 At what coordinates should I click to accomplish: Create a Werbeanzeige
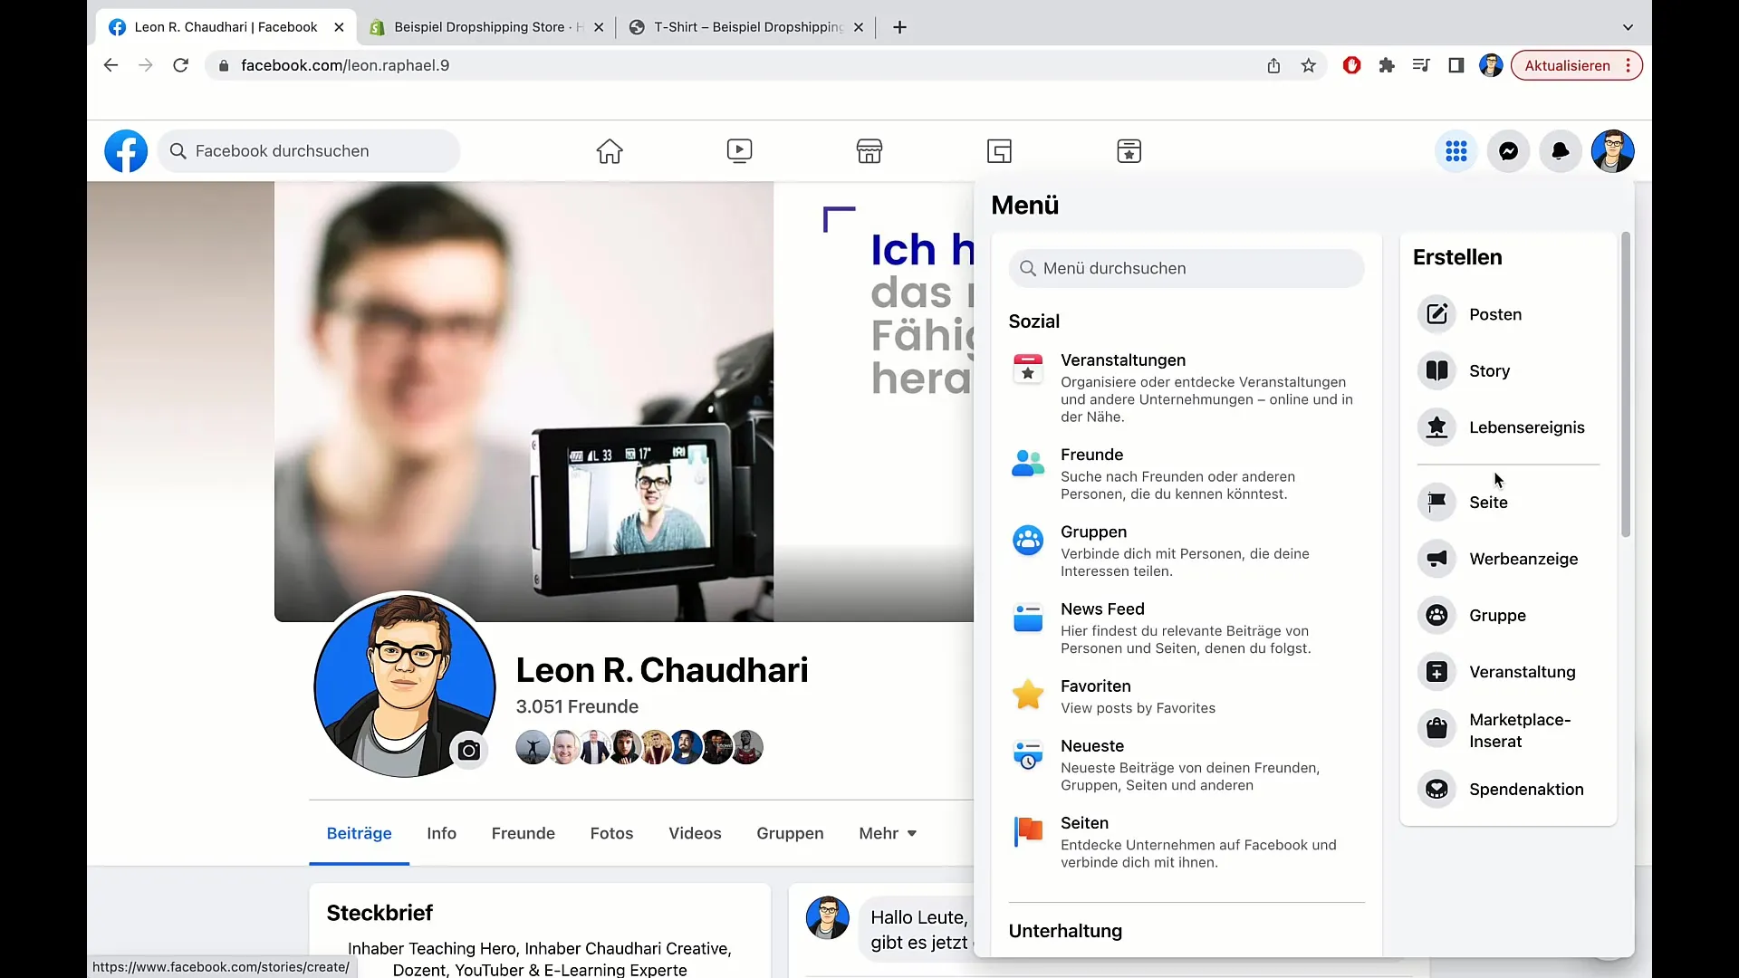[1509, 559]
